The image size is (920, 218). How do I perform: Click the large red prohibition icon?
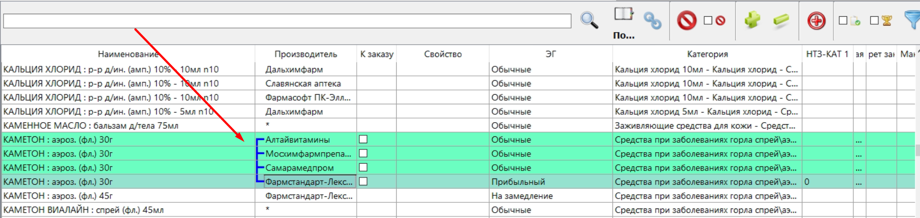(x=686, y=21)
